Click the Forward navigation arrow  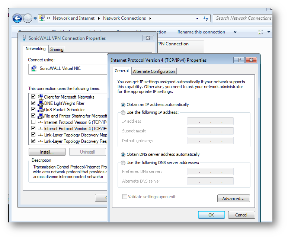(x=28, y=18)
